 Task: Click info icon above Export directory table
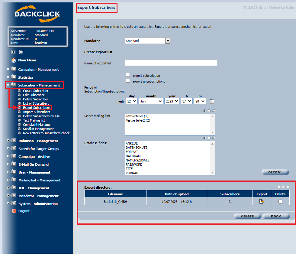coord(288,187)
